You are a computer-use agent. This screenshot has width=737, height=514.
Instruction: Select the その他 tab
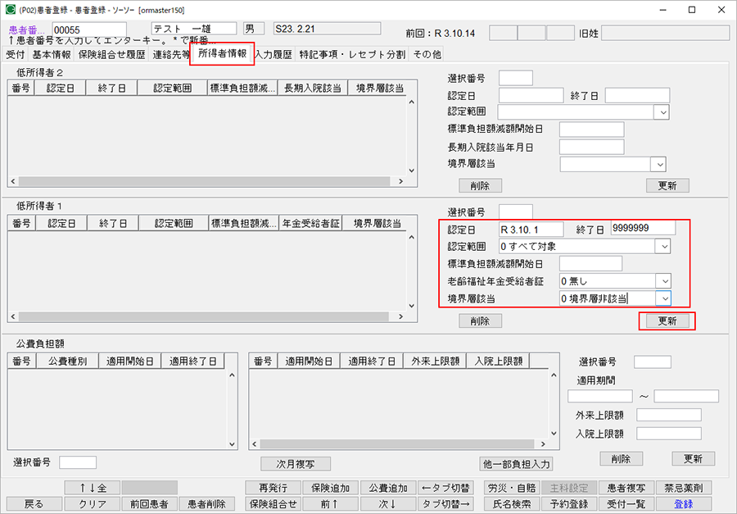427,54
